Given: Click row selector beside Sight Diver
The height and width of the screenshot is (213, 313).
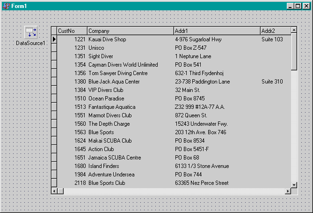Looking at the screenshot, I should point(54,56).
